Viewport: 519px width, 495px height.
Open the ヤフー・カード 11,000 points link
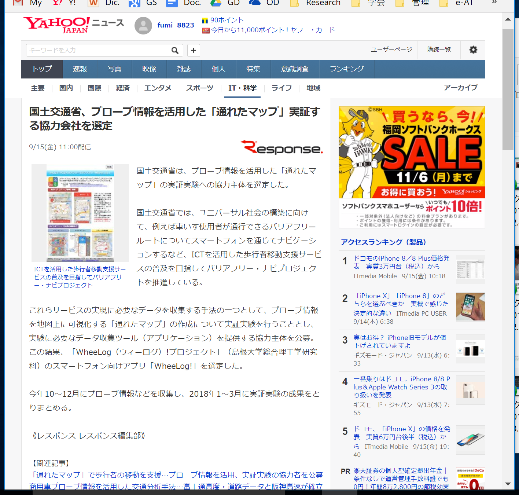click(273, 30)
